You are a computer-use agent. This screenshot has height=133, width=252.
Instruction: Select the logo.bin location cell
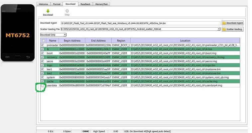point(185,65)
